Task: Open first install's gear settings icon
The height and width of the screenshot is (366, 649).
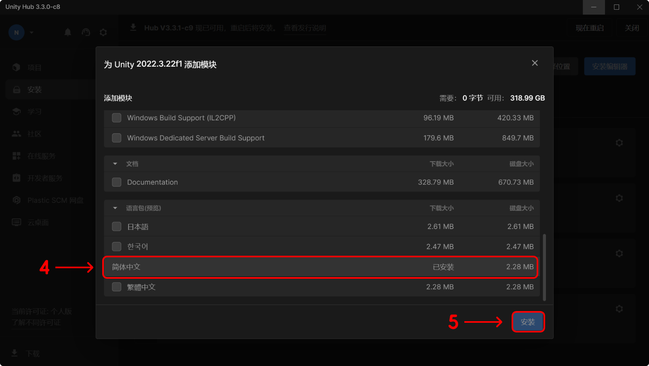Action: coord(619,143)
